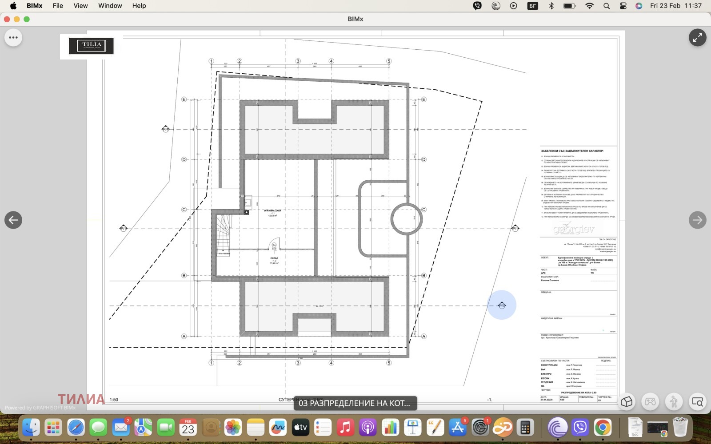Show Wi-Fi status in menu bar
This screenshot has width=711, height=444.
tap(590, 6)
